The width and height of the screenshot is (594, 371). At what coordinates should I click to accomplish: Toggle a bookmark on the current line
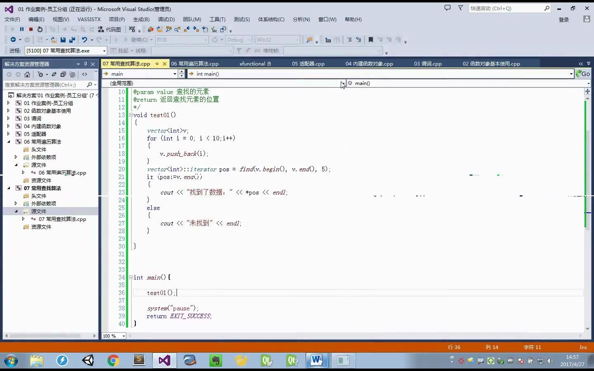point(371,40)
